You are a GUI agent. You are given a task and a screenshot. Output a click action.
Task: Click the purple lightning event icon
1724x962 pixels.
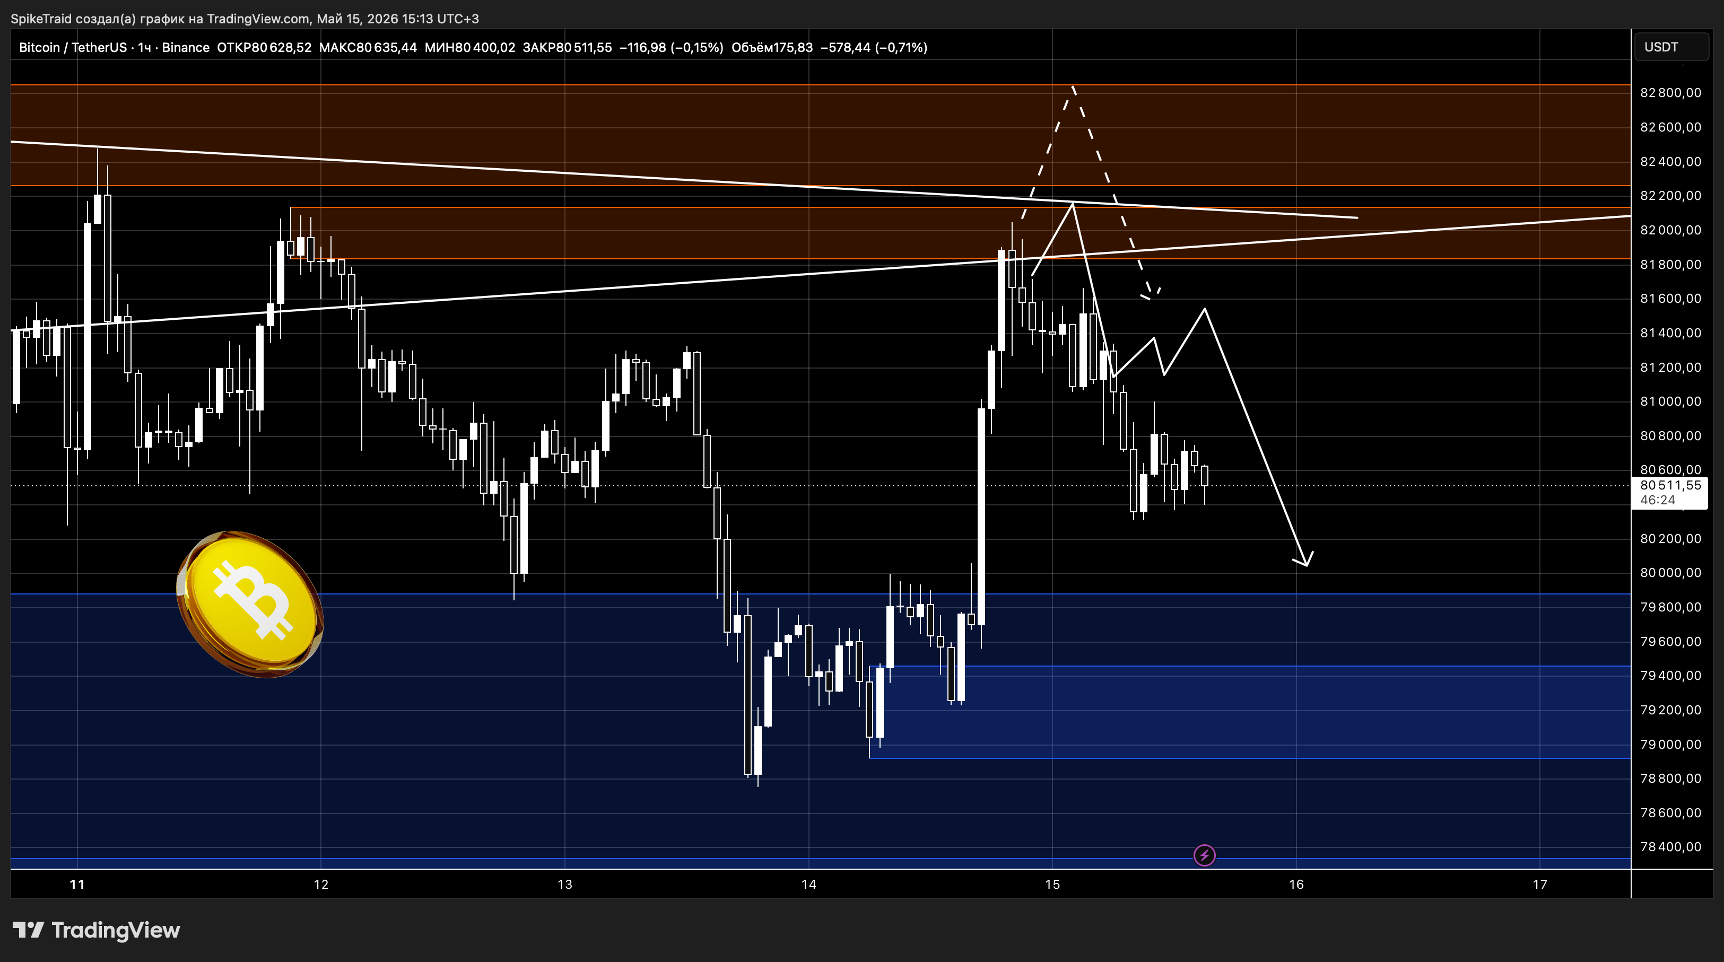click(1204, 855)
